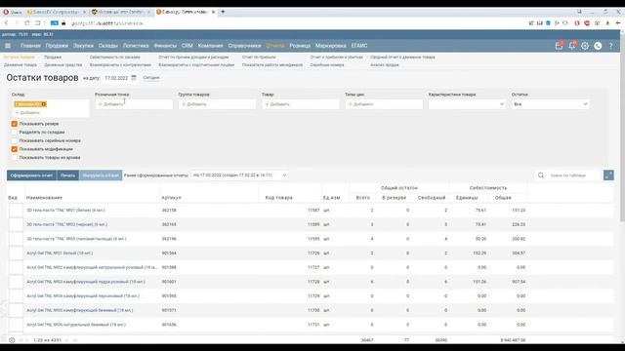The image size is (625, 351).
Task: Open the Склады menu
Action: click(108, 46)
